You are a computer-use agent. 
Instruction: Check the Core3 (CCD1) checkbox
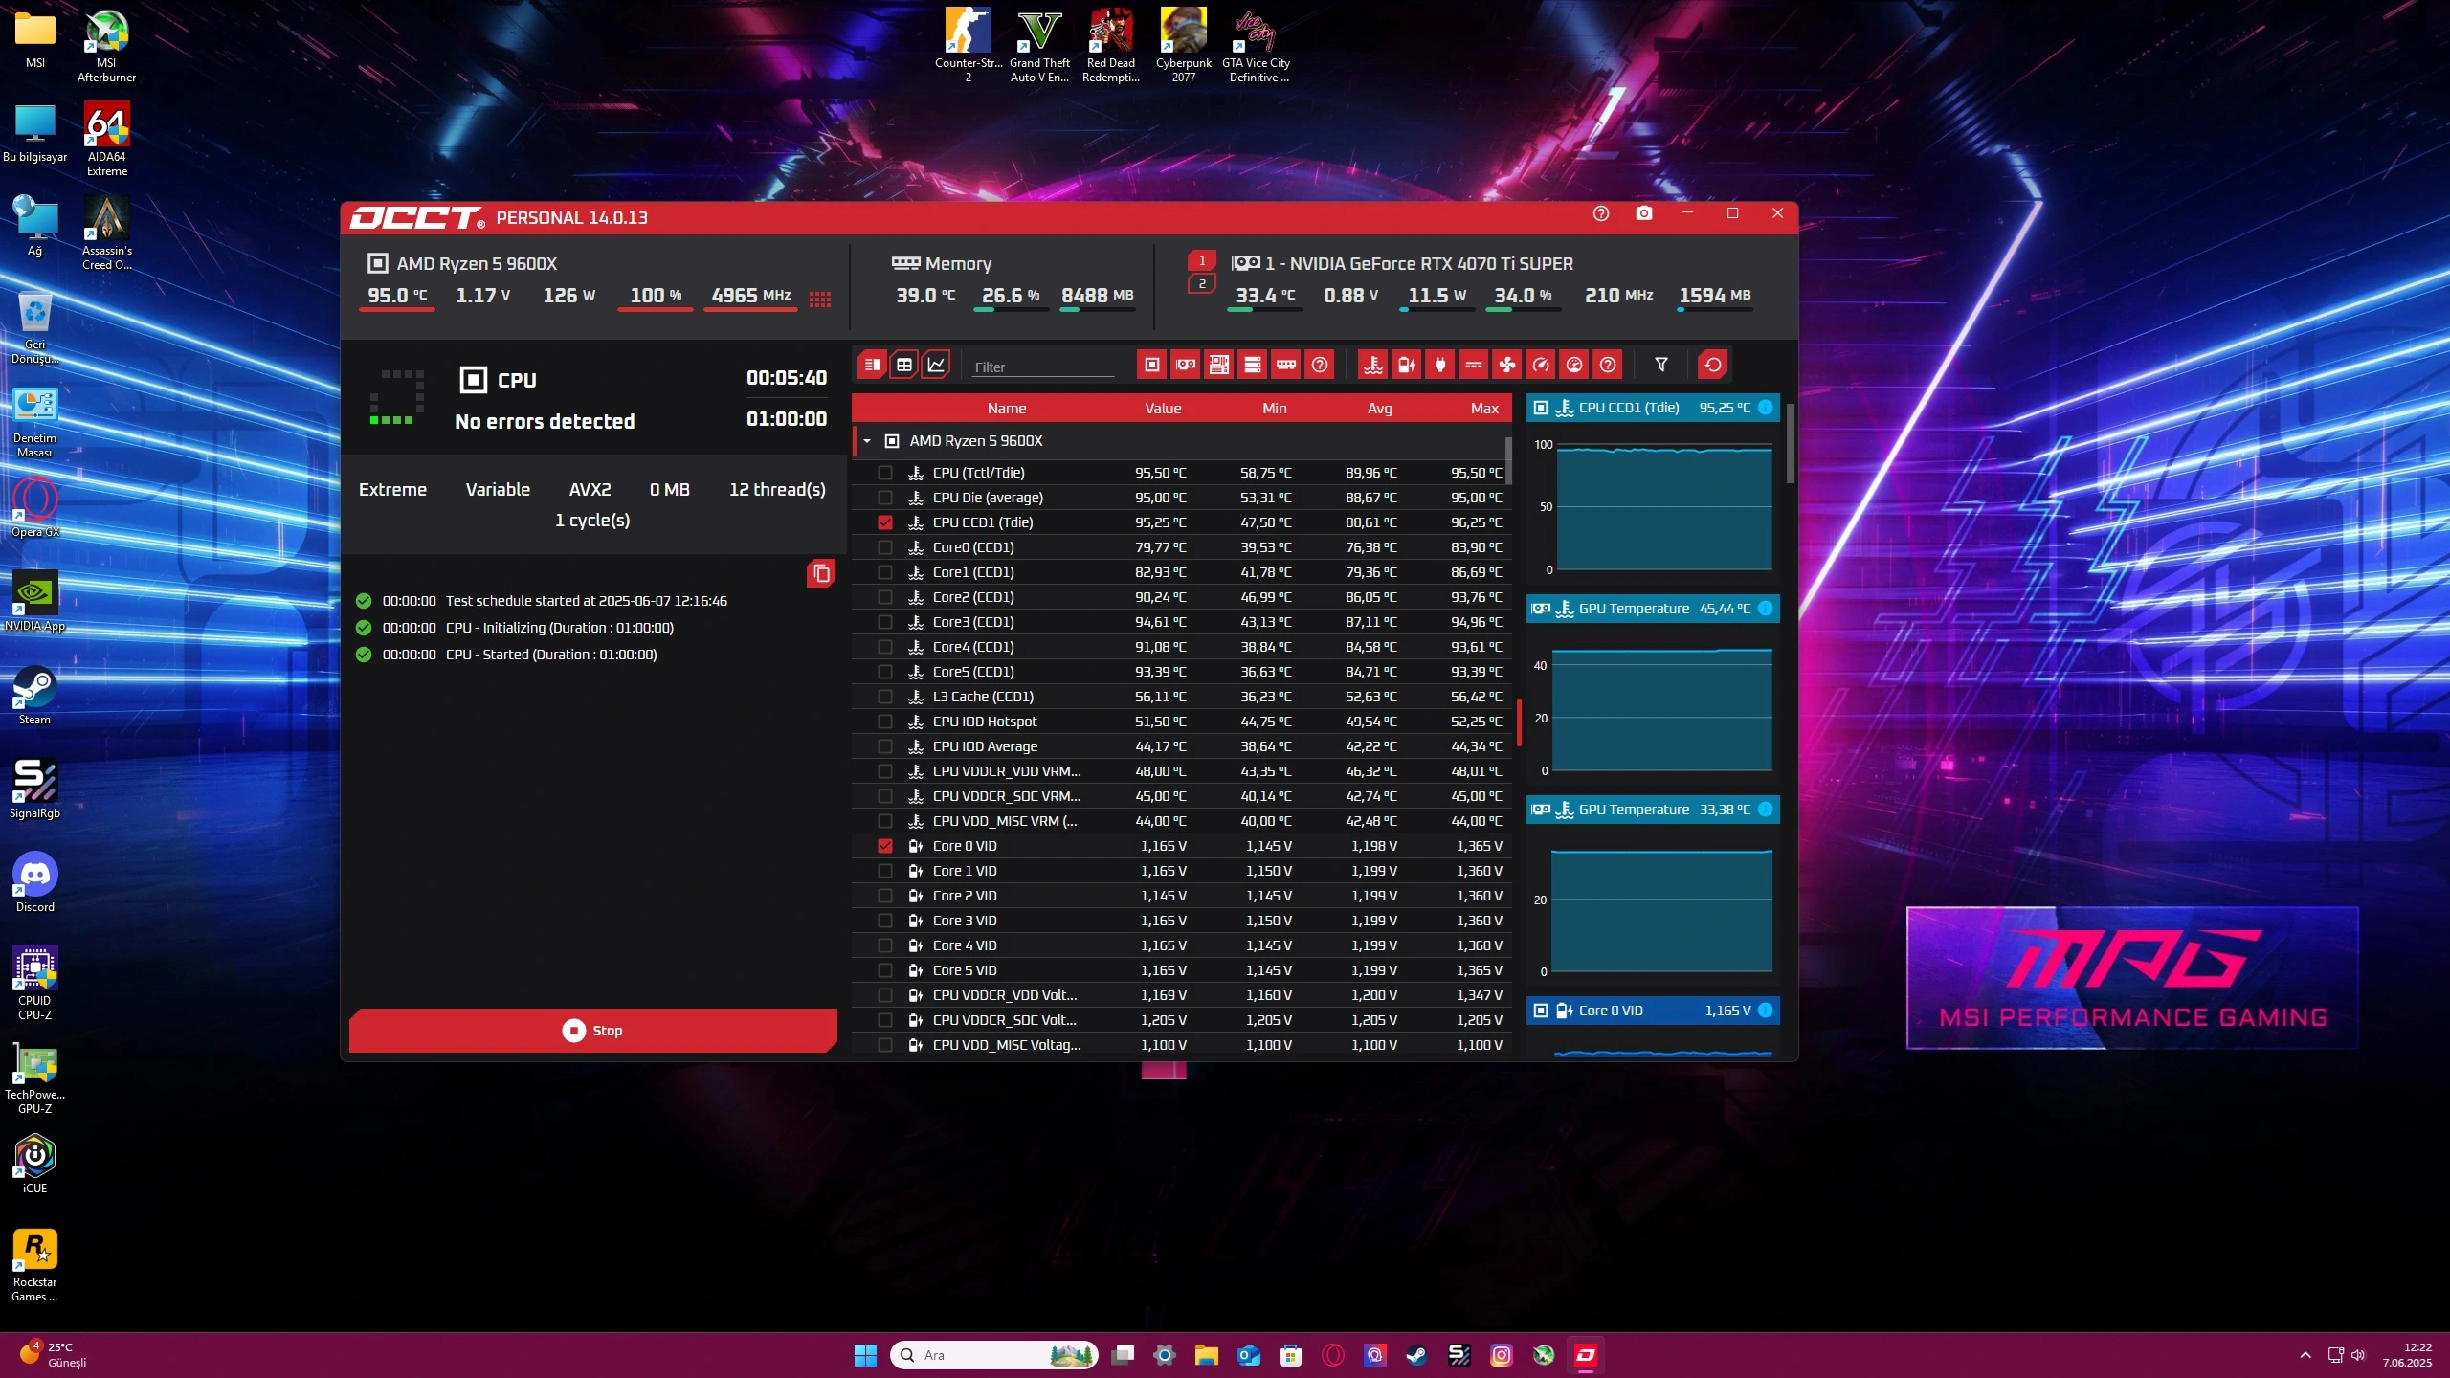[885, 622]
